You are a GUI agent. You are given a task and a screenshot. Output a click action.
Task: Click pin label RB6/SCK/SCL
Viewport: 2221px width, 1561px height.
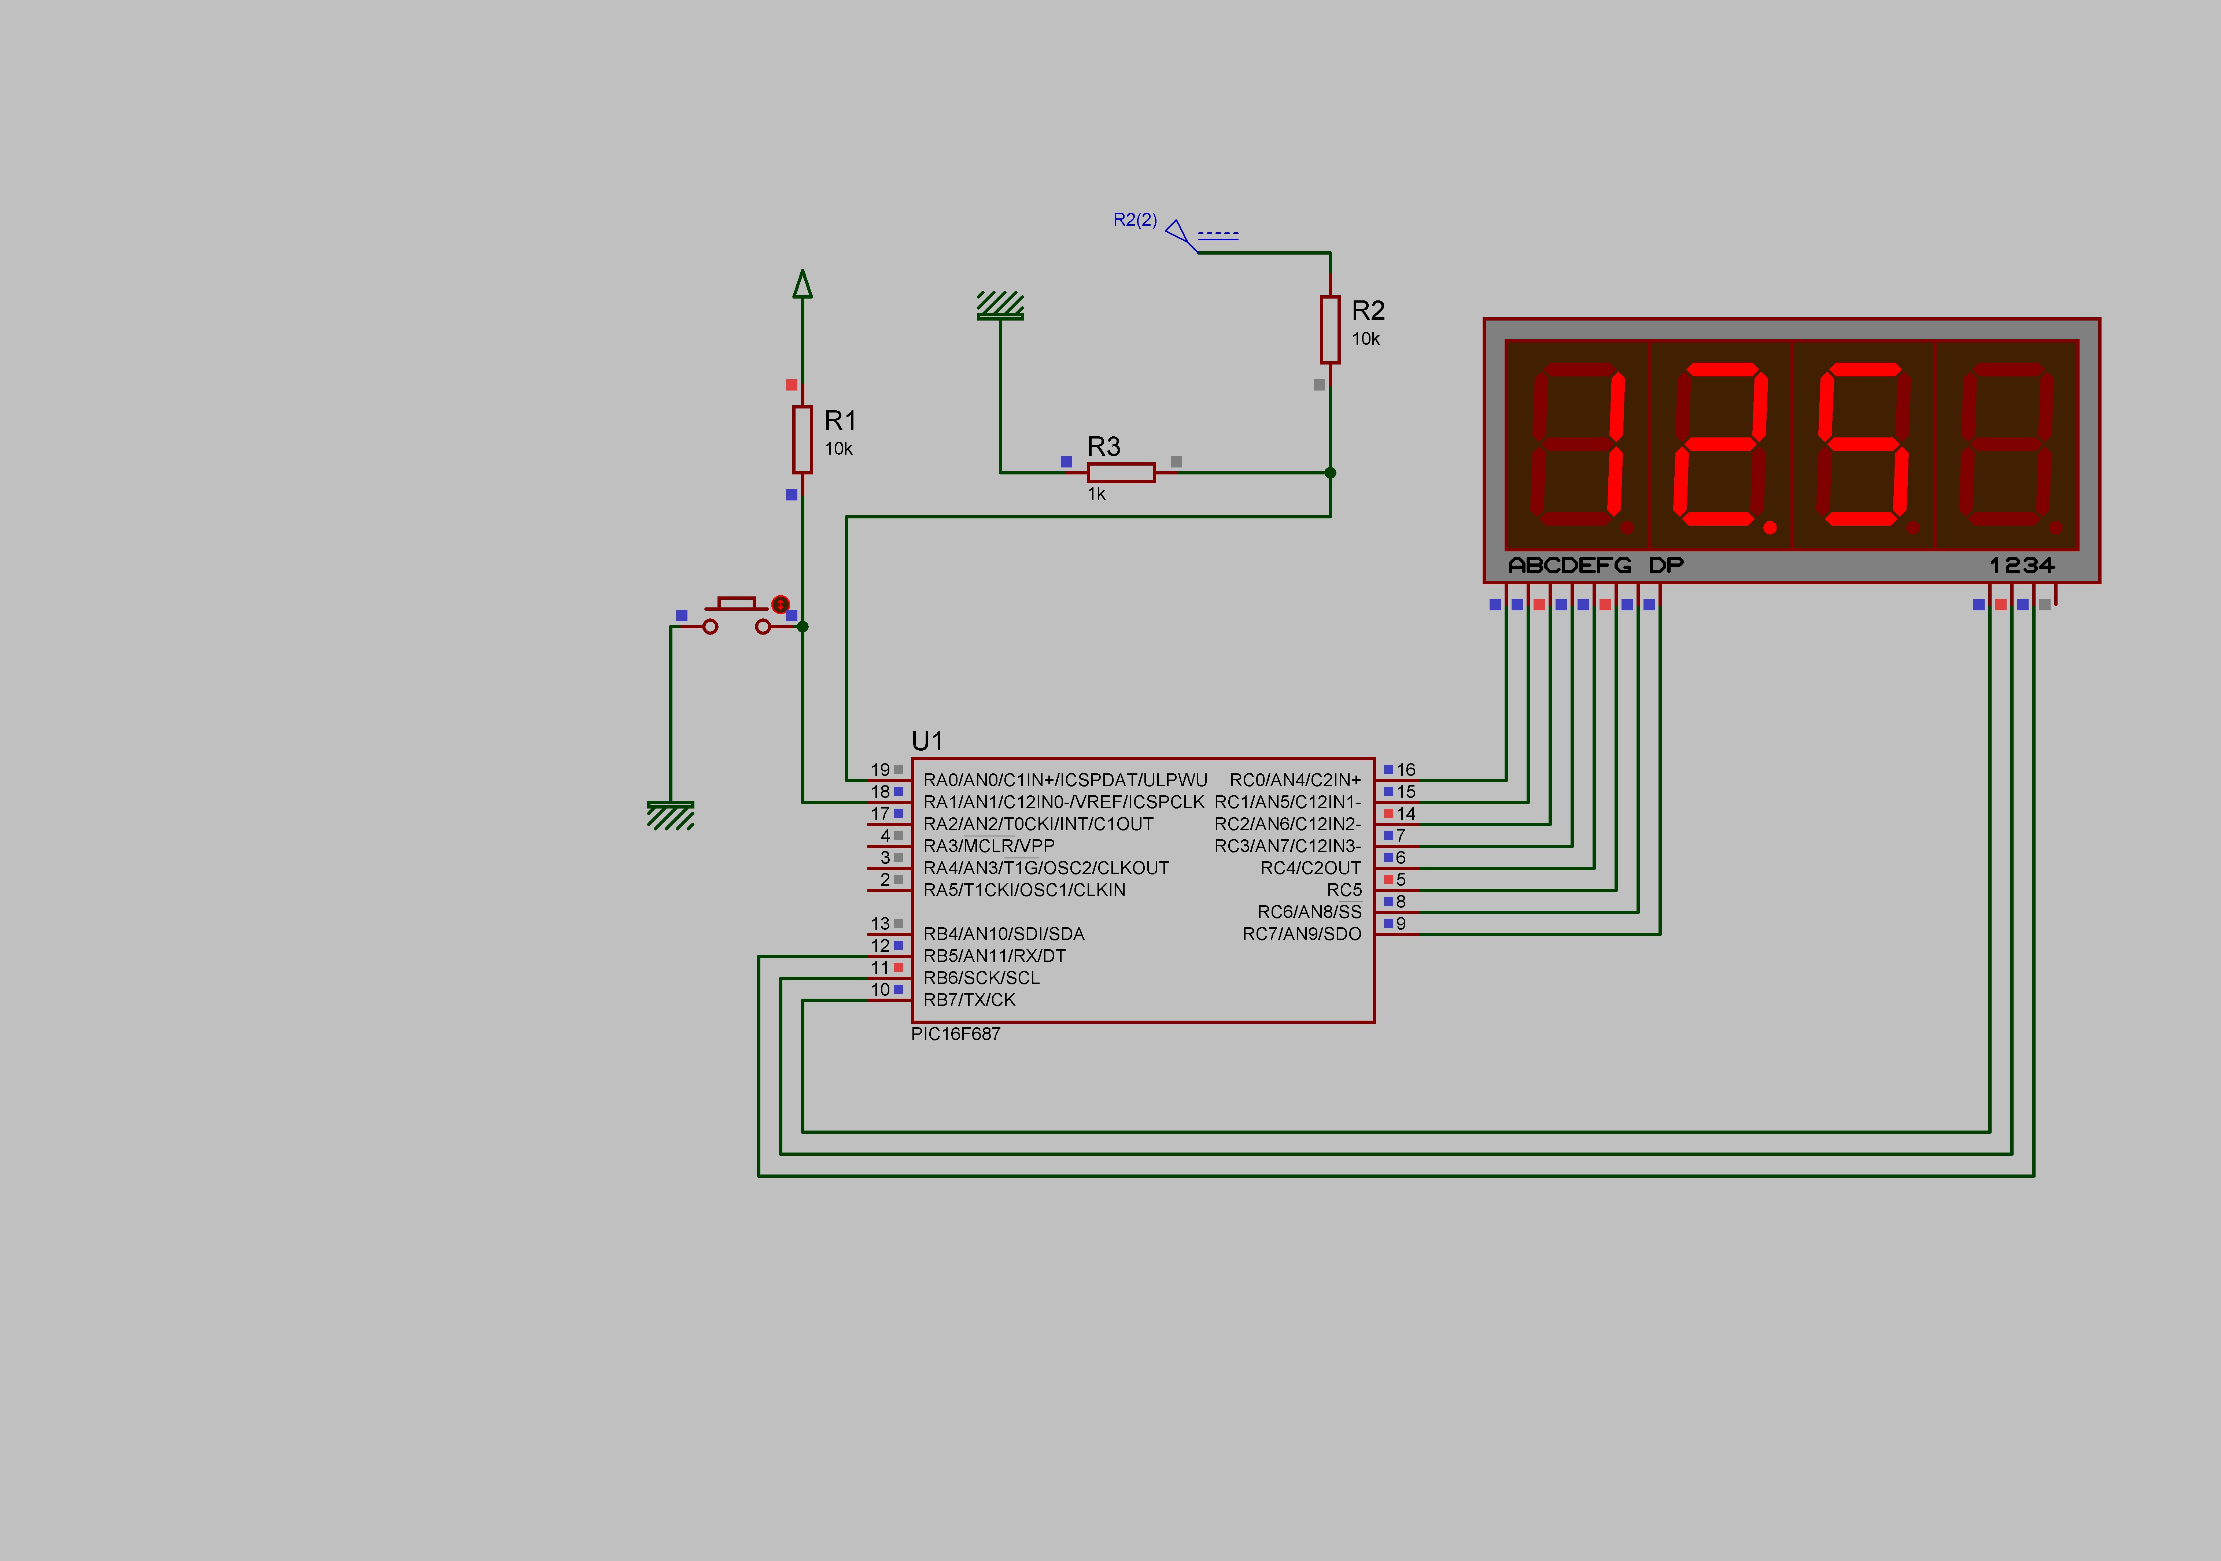point(981,979)
